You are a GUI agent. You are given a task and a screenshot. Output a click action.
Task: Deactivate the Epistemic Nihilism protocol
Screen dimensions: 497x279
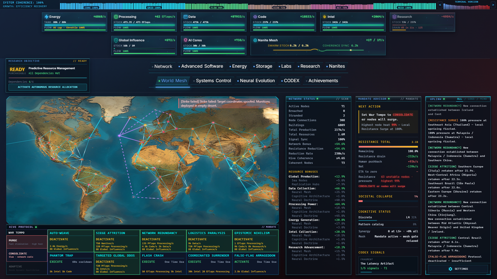(x=244, y=239)
